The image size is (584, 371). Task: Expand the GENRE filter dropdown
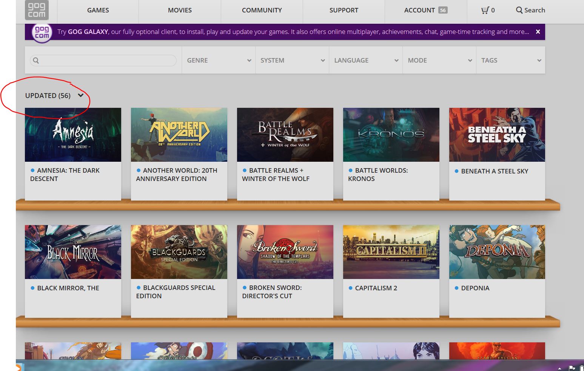219,60
